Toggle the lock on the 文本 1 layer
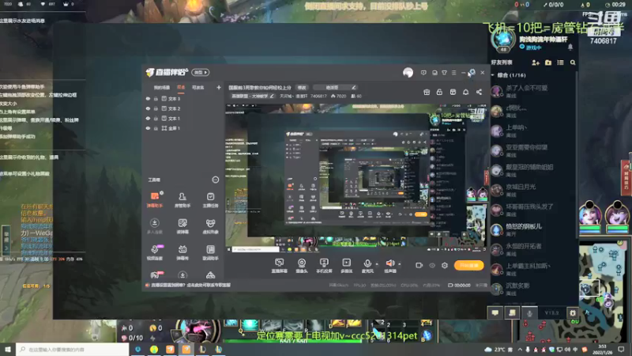This screenshot has height=356, width=632. 156,118
